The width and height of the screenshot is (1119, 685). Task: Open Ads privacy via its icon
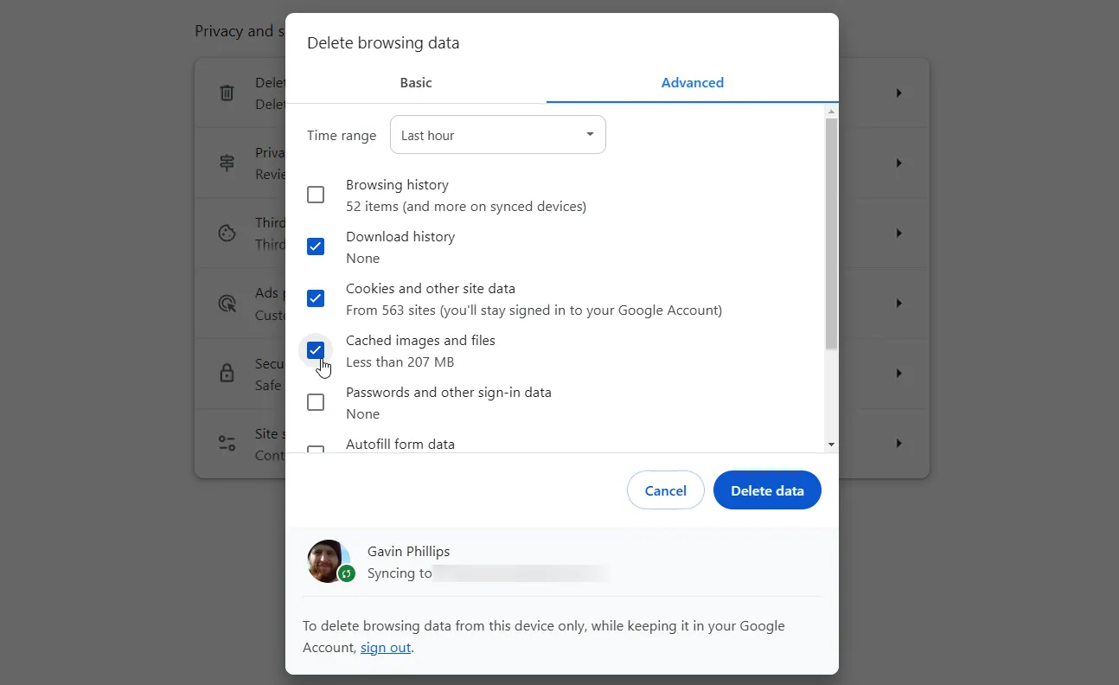point(227,303)
